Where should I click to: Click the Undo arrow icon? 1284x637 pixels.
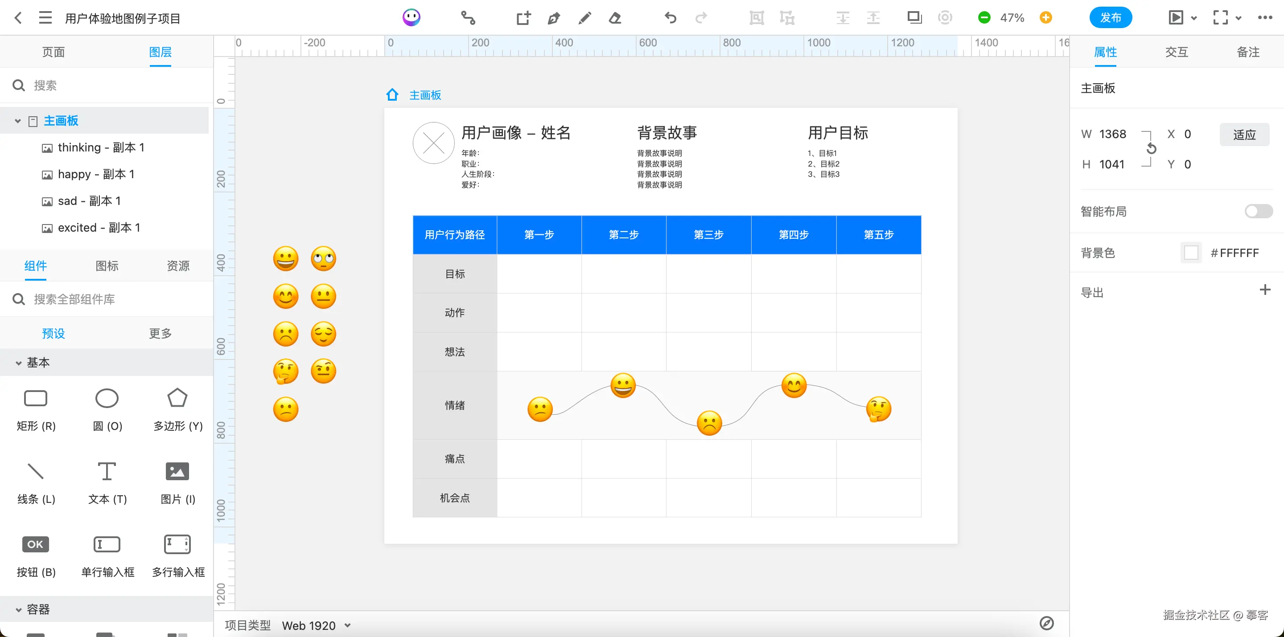671,18
